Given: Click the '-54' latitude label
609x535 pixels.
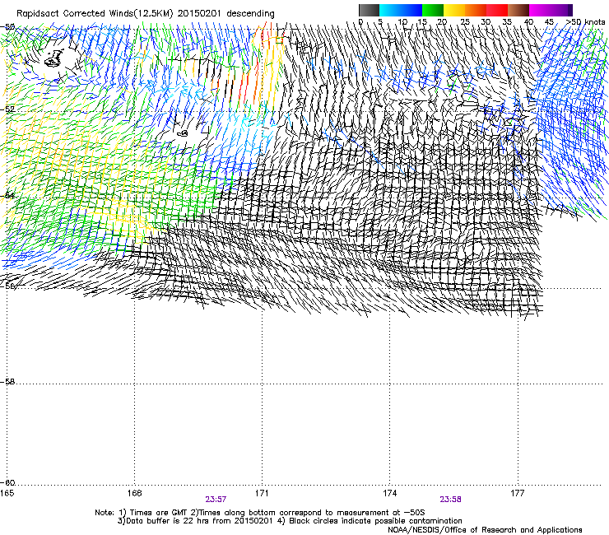Looking at the screenshot, I should tap(7, 195).
